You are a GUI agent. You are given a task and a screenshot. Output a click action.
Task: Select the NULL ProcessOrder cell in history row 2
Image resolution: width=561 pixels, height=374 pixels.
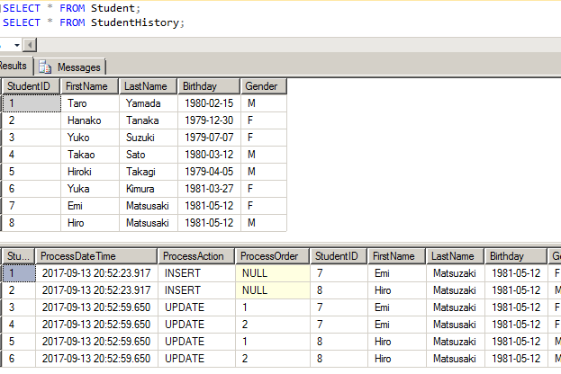[x=273, y=290]
